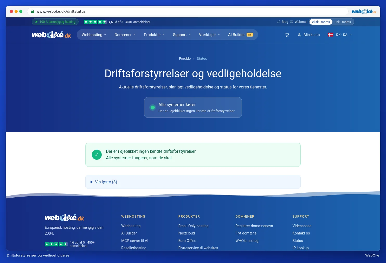Click the 100 % bæredygtig hosting badge
Image resolution: width=386 pixels, height=263 pixels.
click(x=55, y=22)
